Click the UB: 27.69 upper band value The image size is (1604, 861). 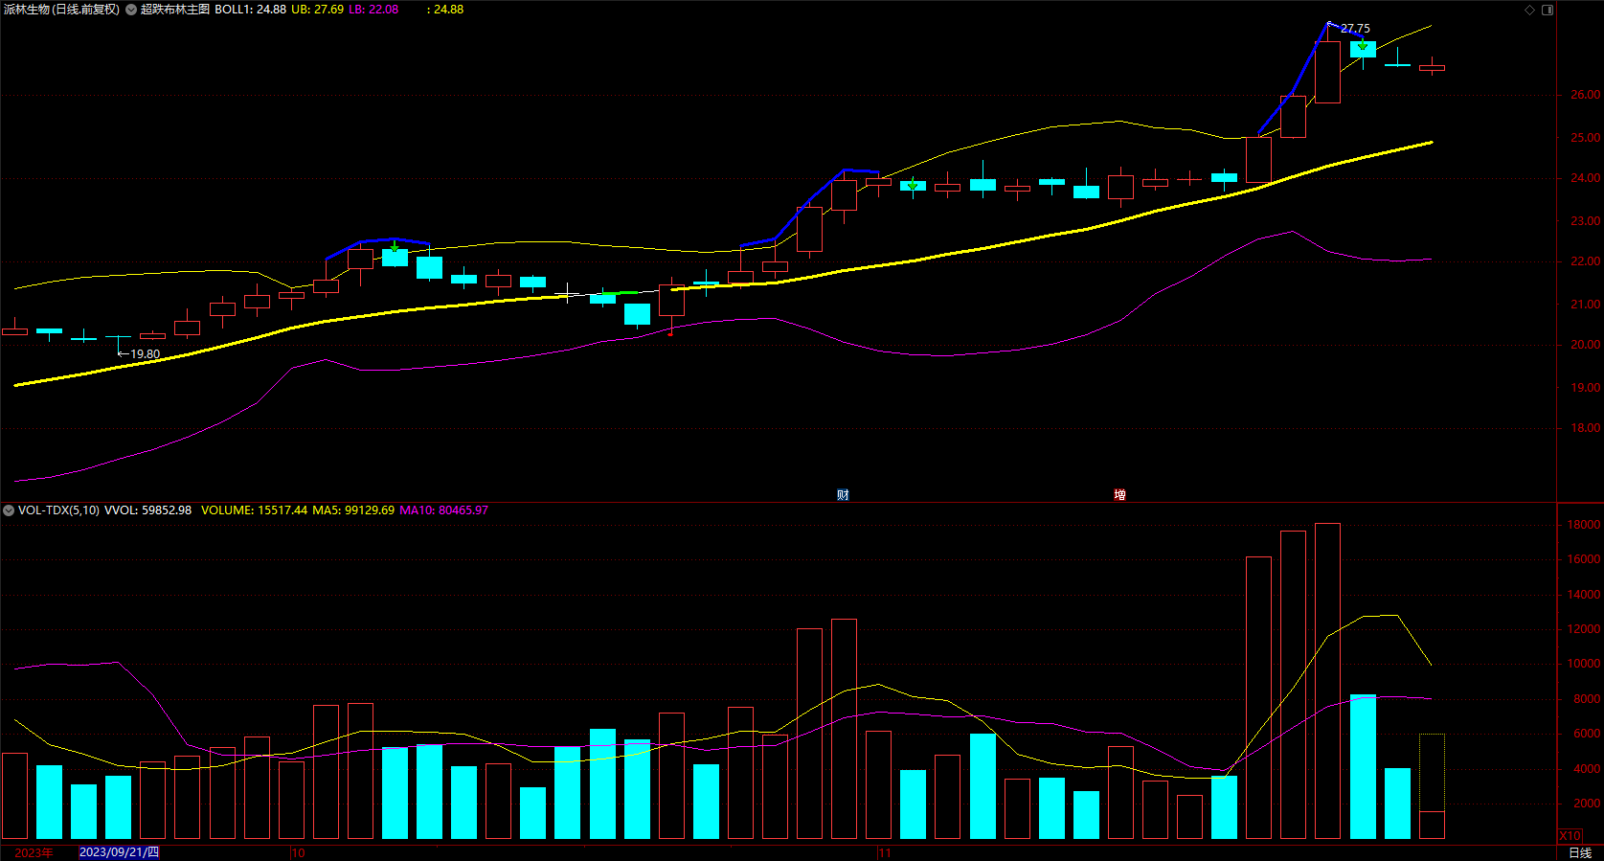[318, 10]
